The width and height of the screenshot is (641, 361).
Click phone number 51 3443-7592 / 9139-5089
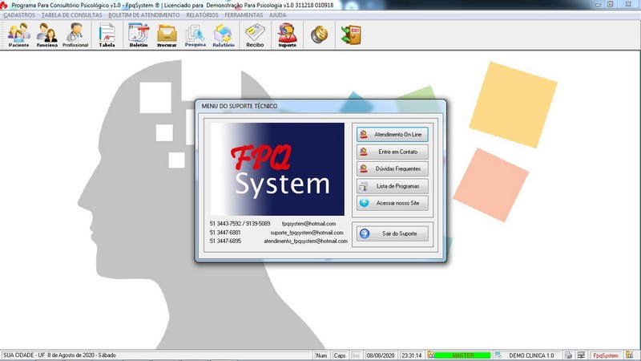[240, 224]
